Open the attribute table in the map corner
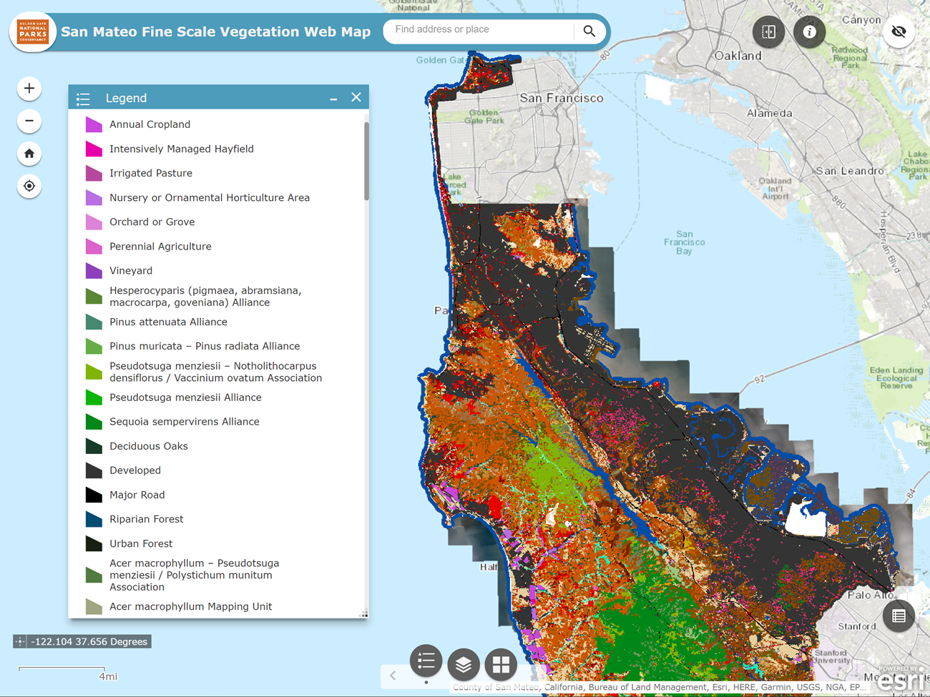 point(899,616)
